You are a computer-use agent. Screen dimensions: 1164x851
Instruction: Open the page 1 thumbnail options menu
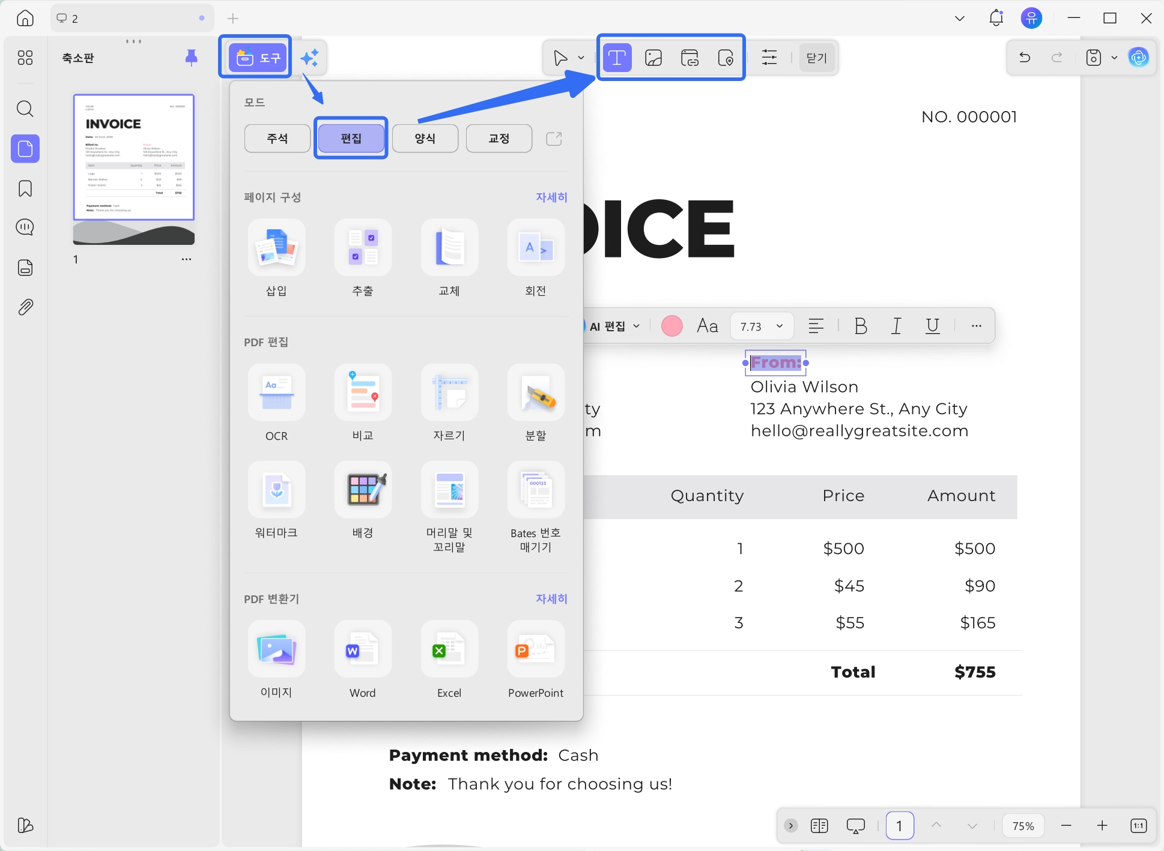(x=186, y=259)
